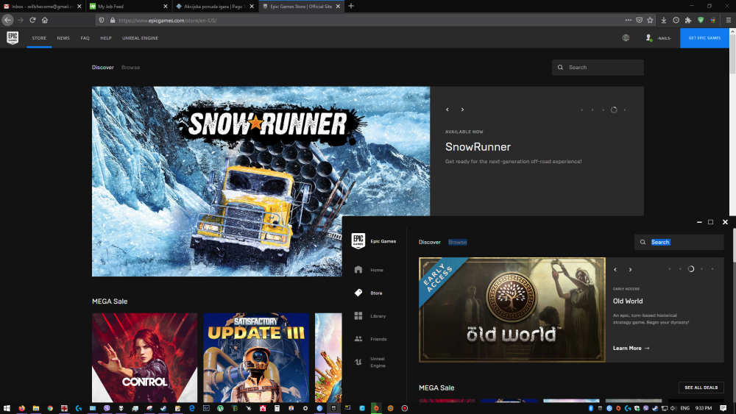Open the language globe icon on website
Screen dimensions: 736x414
coord(626,38)
